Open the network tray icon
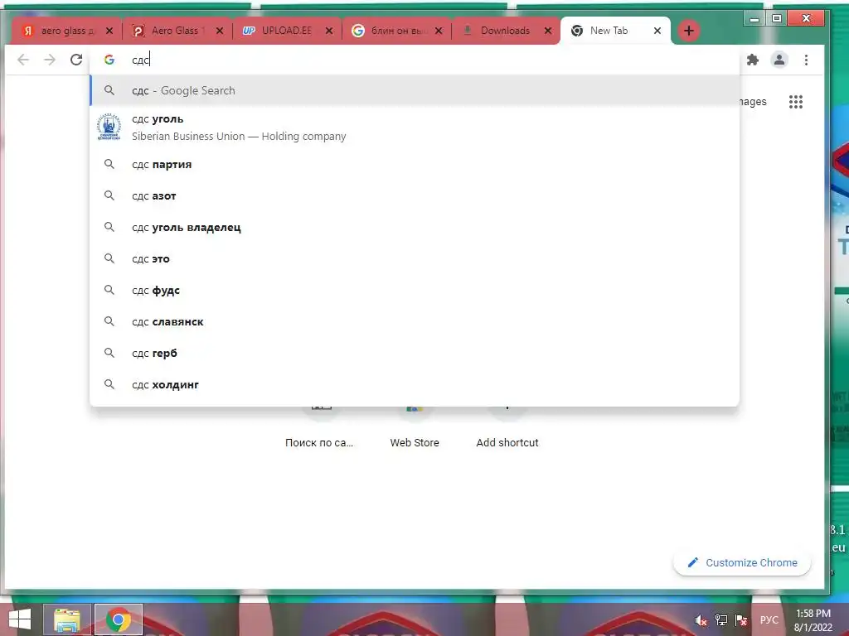Image resolution: width=849 pixels, height=636 pixels. point(721,620)
